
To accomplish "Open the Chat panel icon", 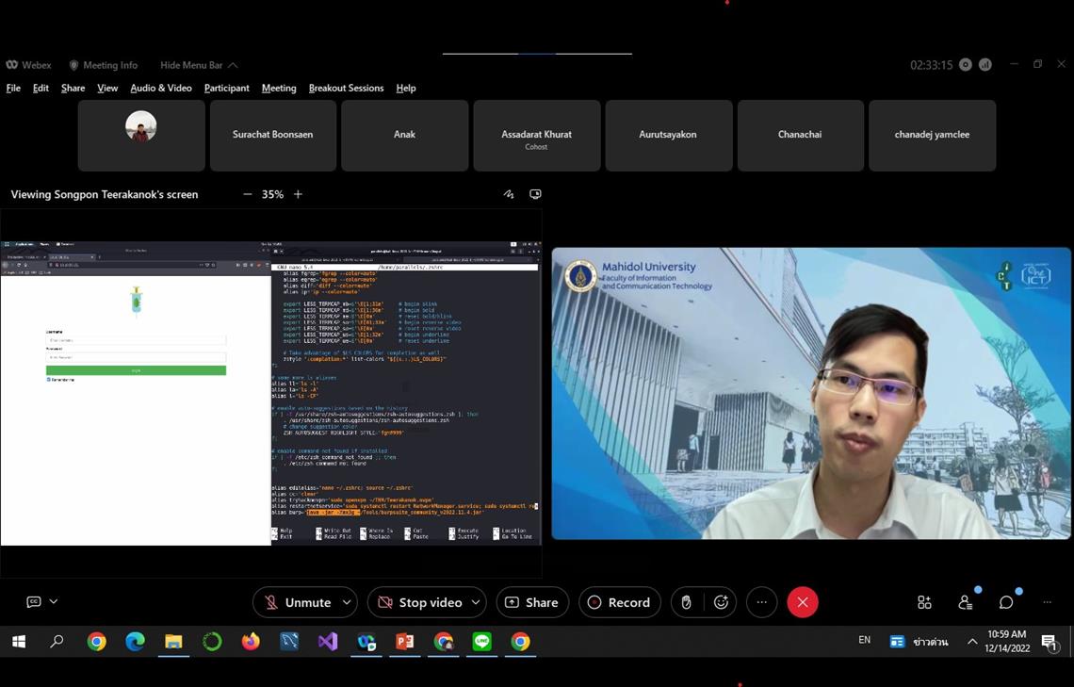I will [x=1006, y=602].
